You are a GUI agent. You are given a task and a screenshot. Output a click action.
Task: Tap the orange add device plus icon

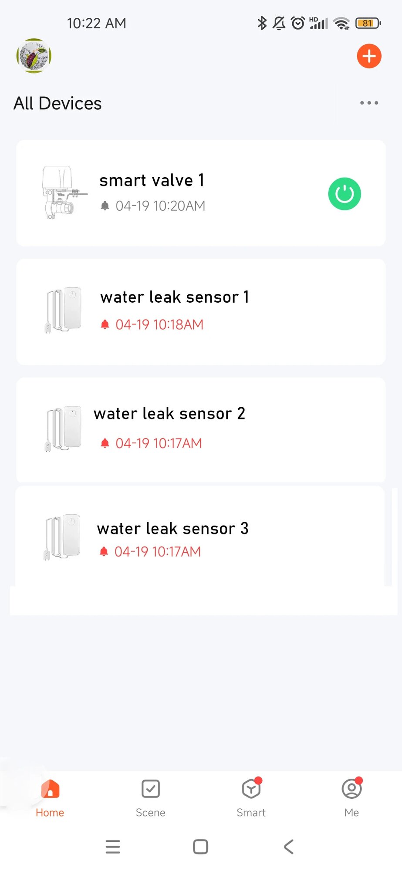point(369,56)
